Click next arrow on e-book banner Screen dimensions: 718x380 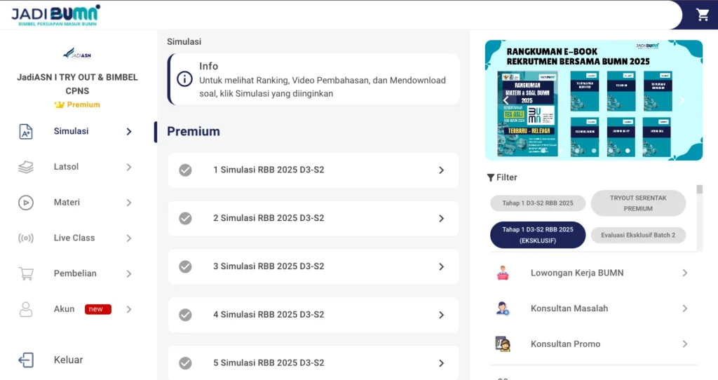point(682,100)
